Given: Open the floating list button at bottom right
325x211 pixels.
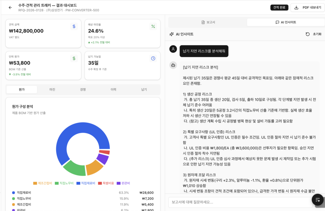Looking at the screenshot, I should (317, 200).
